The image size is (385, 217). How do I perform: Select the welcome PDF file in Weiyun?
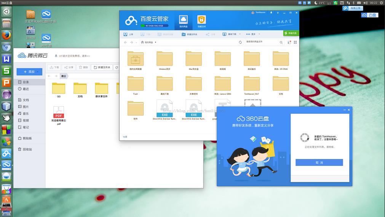coord(59,116)
